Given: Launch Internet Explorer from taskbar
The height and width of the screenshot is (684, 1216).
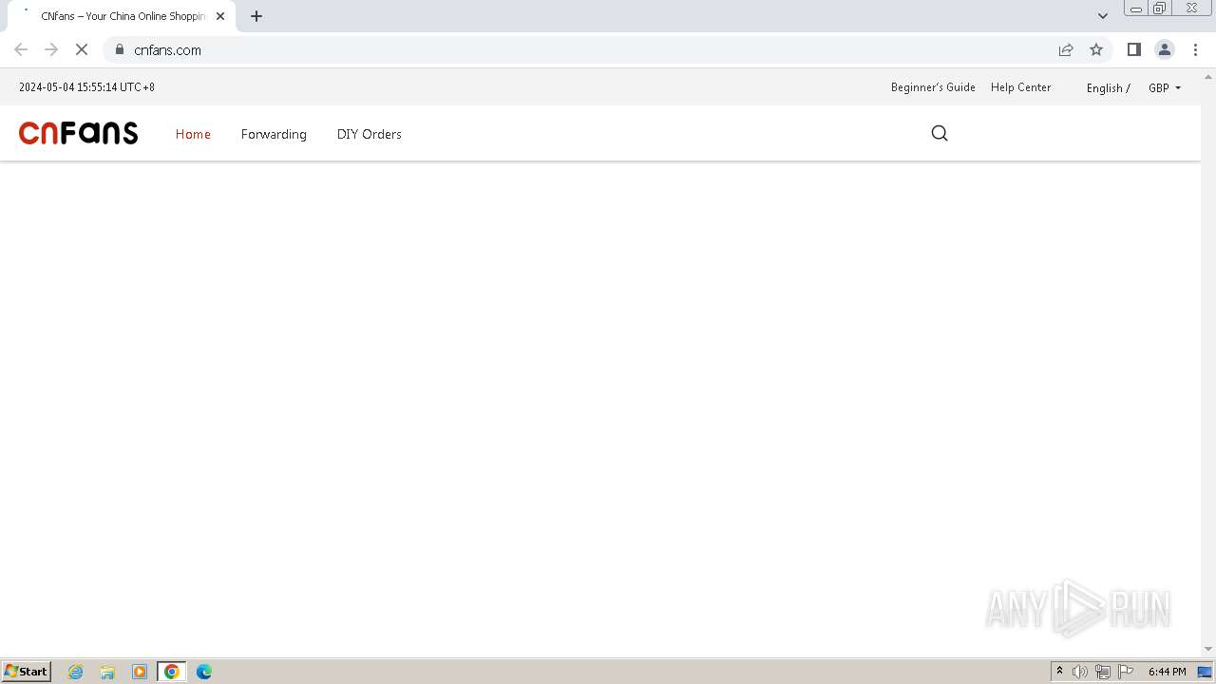Looking at the screenshot, I should pos(76,672).
